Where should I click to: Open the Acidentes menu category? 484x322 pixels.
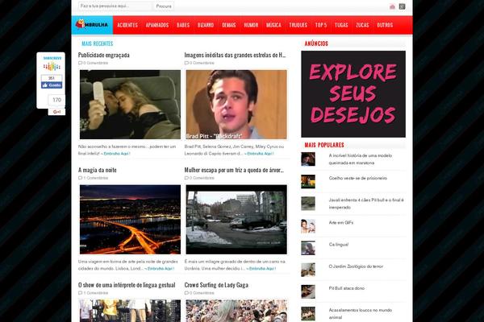coord(127,25)
